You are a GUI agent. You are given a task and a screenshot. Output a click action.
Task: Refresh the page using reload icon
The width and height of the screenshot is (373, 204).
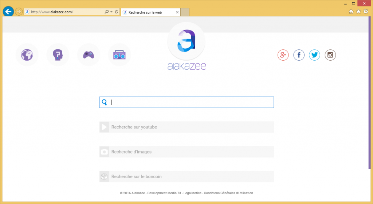[117, 12]
